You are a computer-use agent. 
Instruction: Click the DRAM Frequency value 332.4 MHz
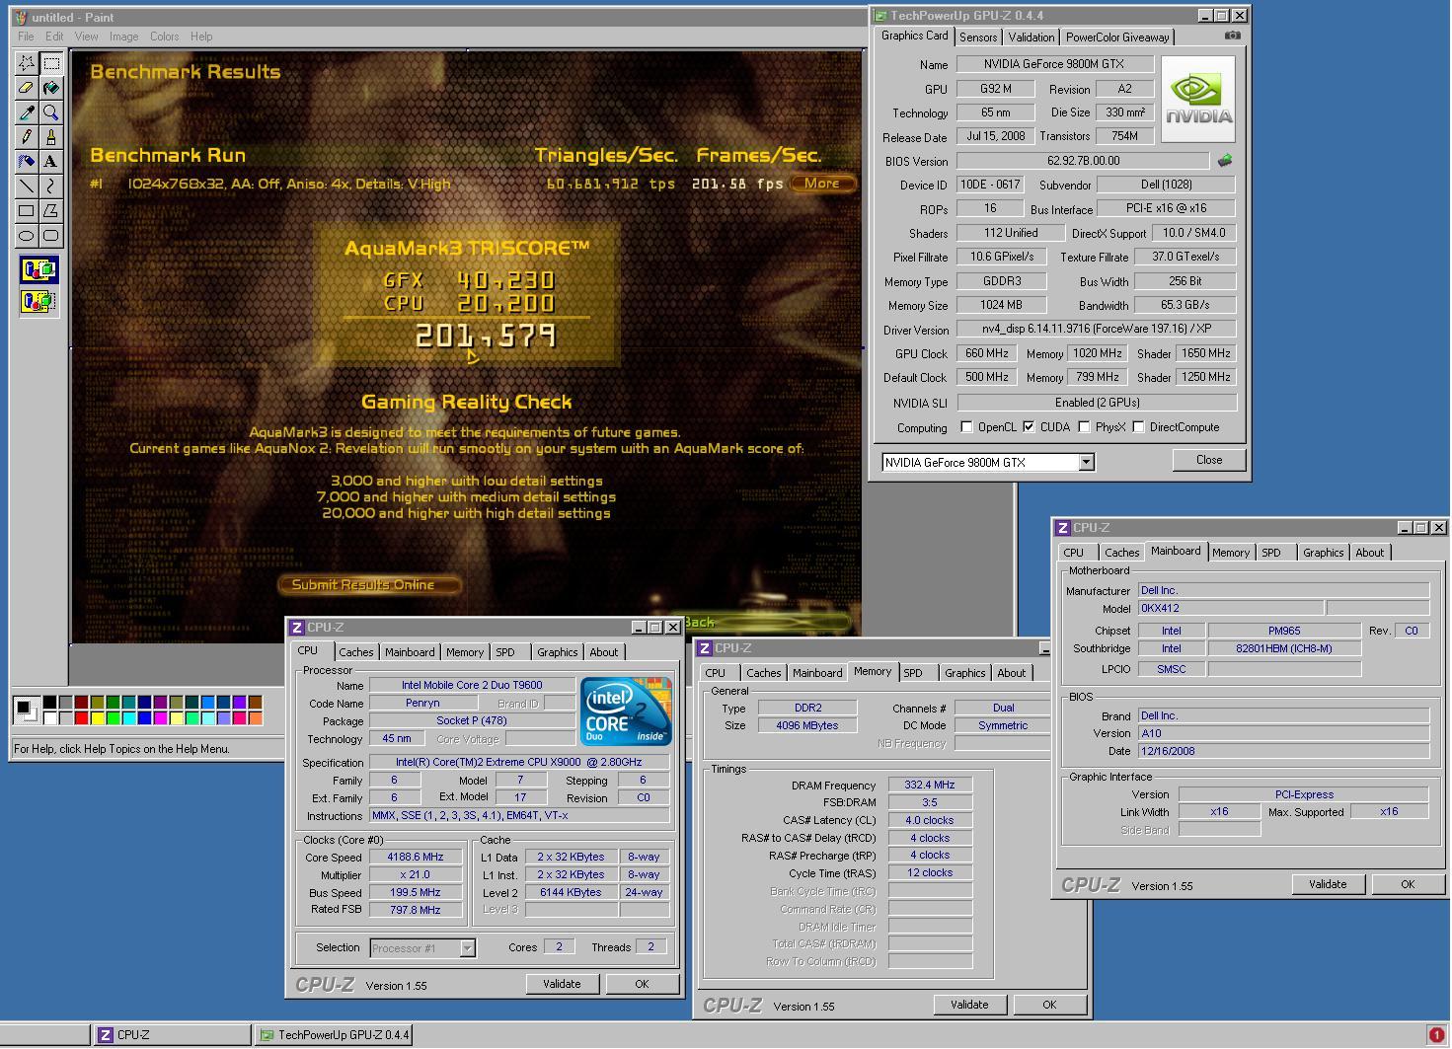point(930,785)
